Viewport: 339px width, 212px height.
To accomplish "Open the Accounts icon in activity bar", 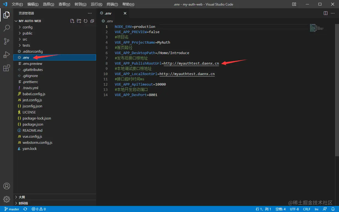I will pyautogui.click(x=7, y=186).
